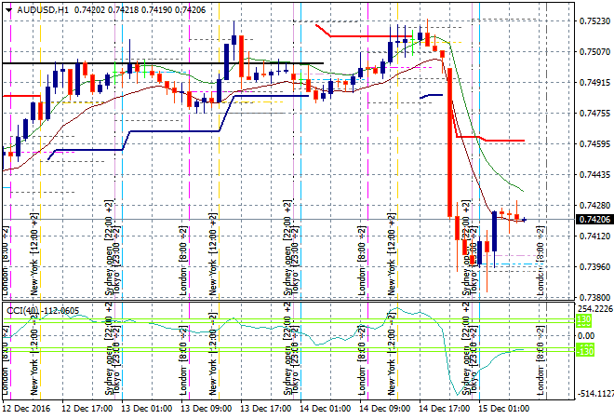Click the 0.00 CCI zero level label

point(586,335)
